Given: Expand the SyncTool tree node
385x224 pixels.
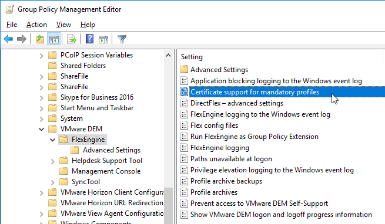Looking at the screenshot, I should 52,182.
